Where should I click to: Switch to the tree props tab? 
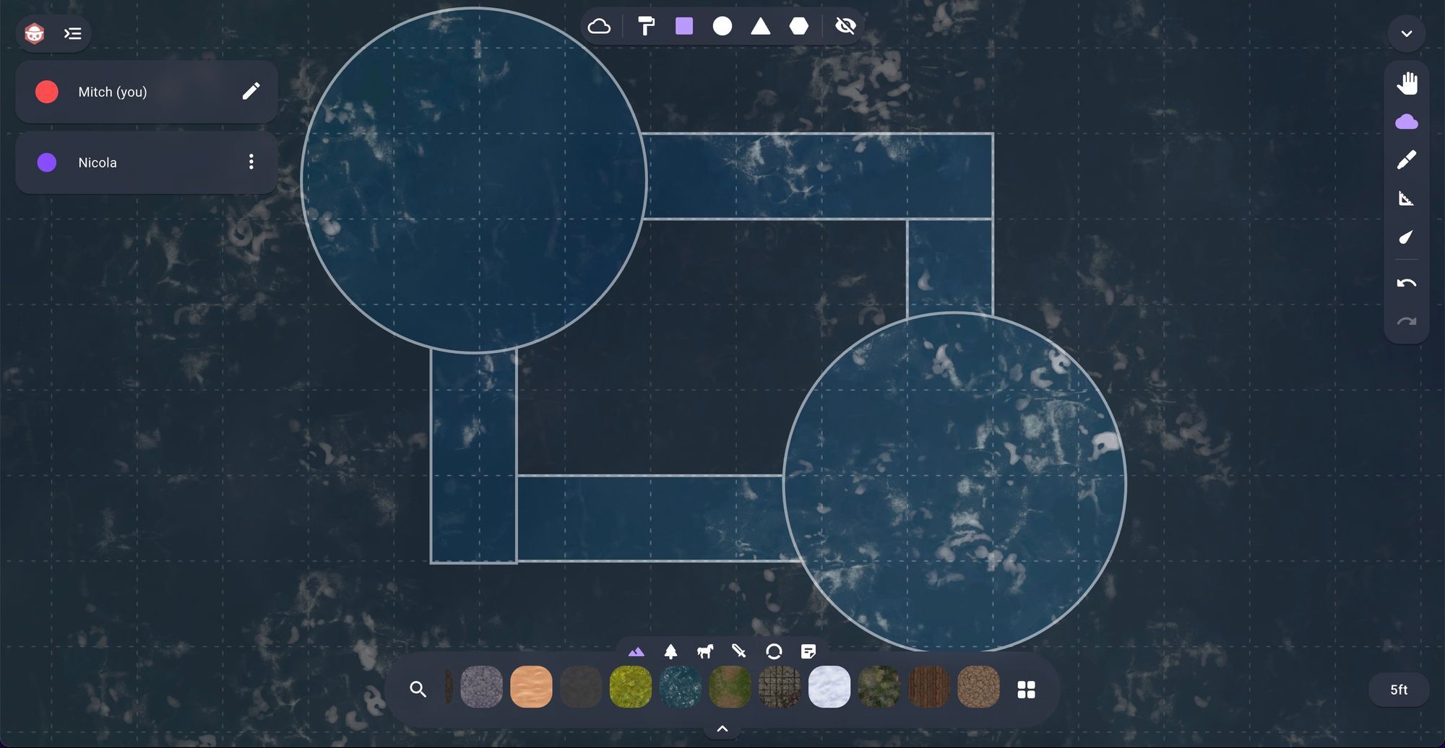point(670,651)
